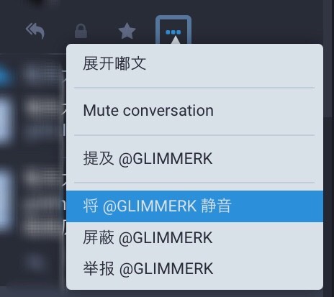Open the lowest blurred light avatar
The height and width of the screenshot is (297, 334).
click(5, 199)
